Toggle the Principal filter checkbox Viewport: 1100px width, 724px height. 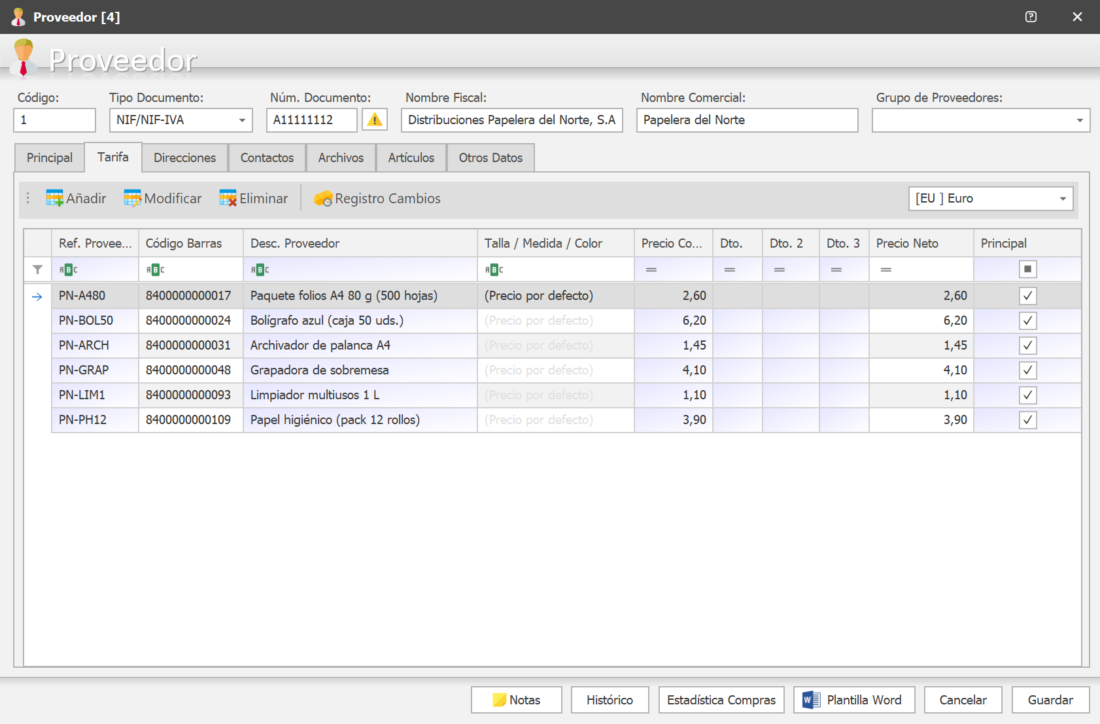(x=1027, y=269)
